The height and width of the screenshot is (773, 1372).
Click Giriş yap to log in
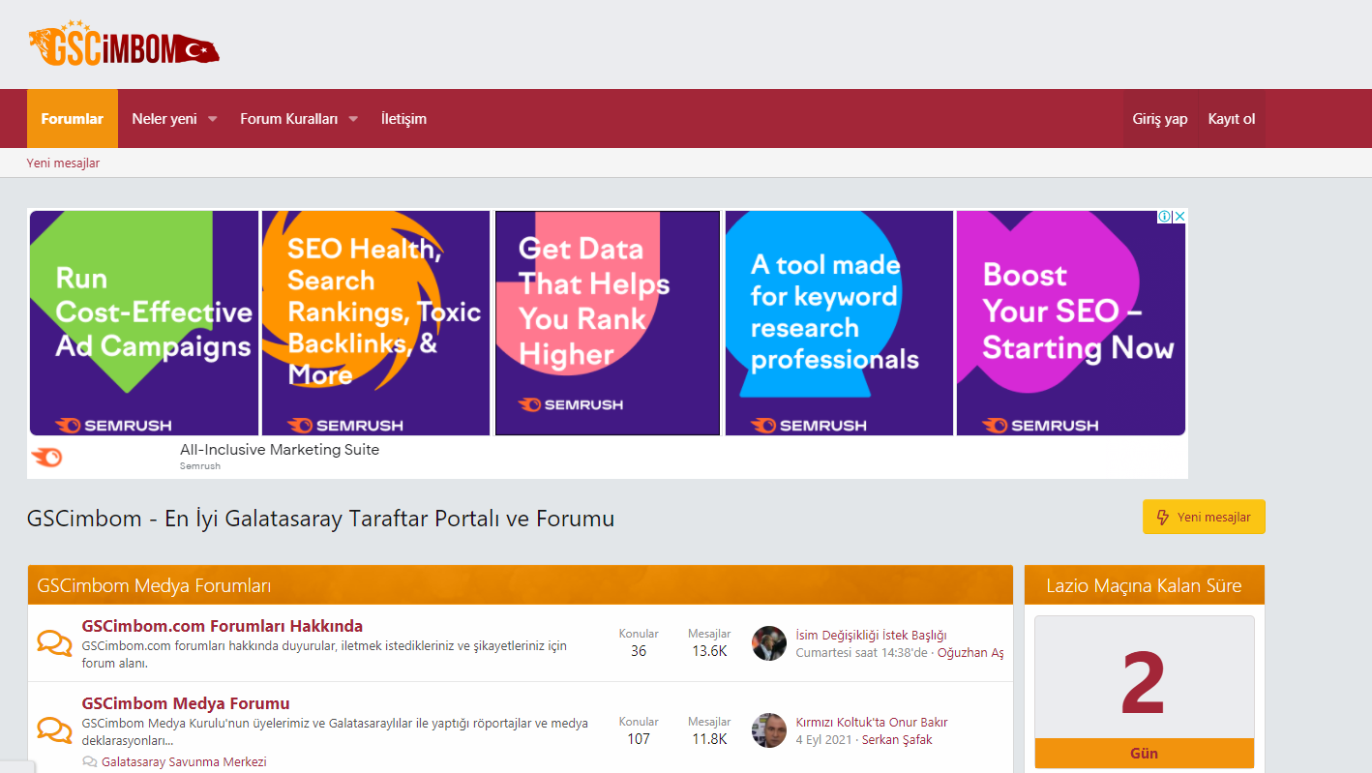[1160, 119]
